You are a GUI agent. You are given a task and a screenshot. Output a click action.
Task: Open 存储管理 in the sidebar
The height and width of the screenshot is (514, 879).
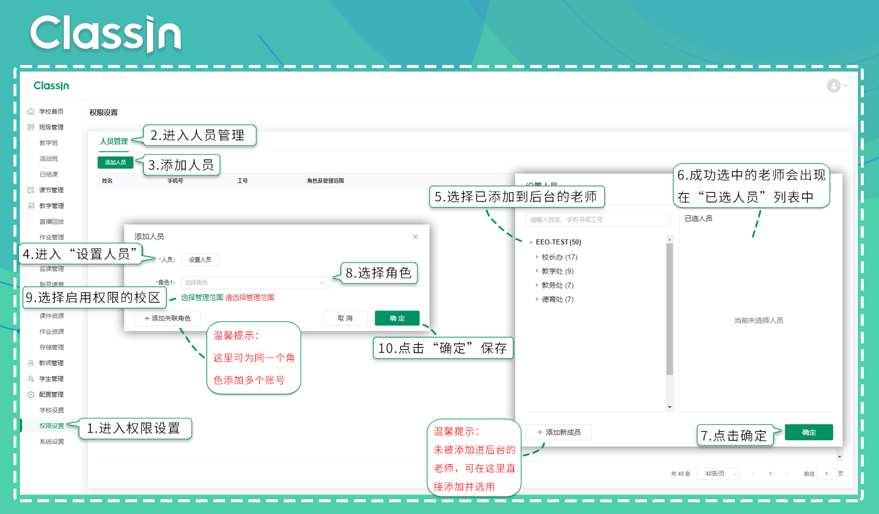tap(52, 348)
